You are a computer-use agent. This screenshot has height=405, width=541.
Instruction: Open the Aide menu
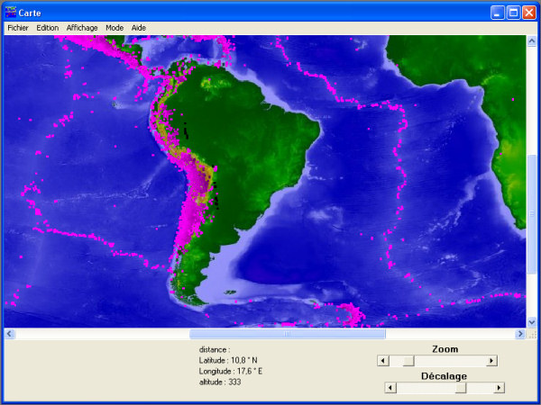pyautogui.click(x=139, y=28)
